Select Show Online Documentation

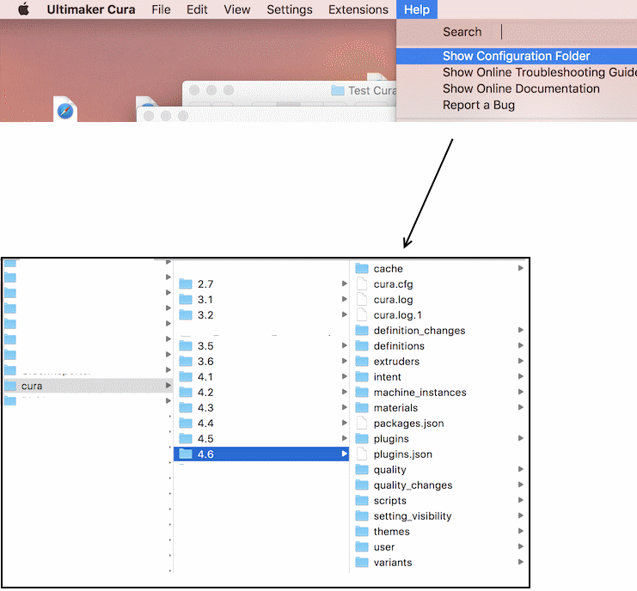click(521, 88)
